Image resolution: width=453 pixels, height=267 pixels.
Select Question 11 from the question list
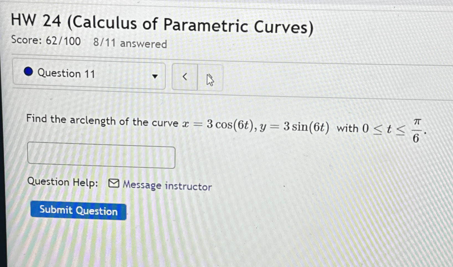(66, 73)
